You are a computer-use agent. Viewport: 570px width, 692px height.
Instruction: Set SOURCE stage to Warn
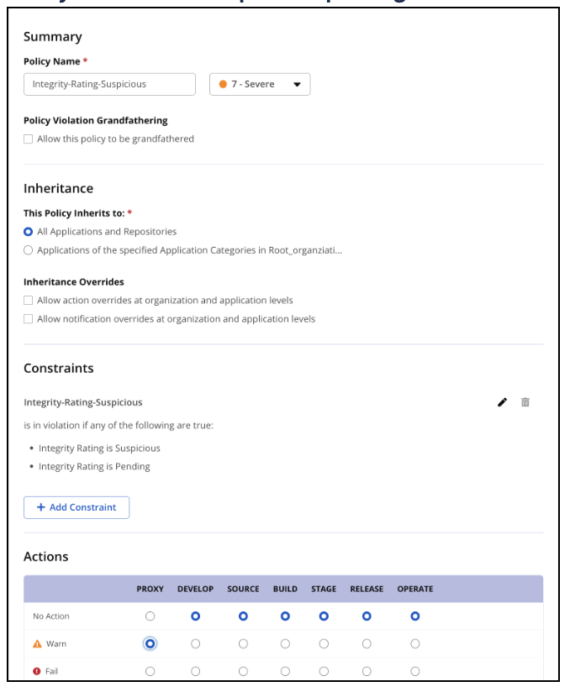pyautogui.click(x=243, y=644)
